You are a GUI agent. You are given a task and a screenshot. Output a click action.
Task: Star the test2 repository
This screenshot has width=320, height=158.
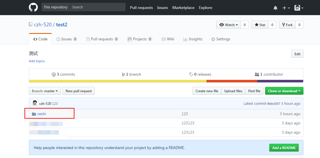pyautogui.click(x=260, y=25)
